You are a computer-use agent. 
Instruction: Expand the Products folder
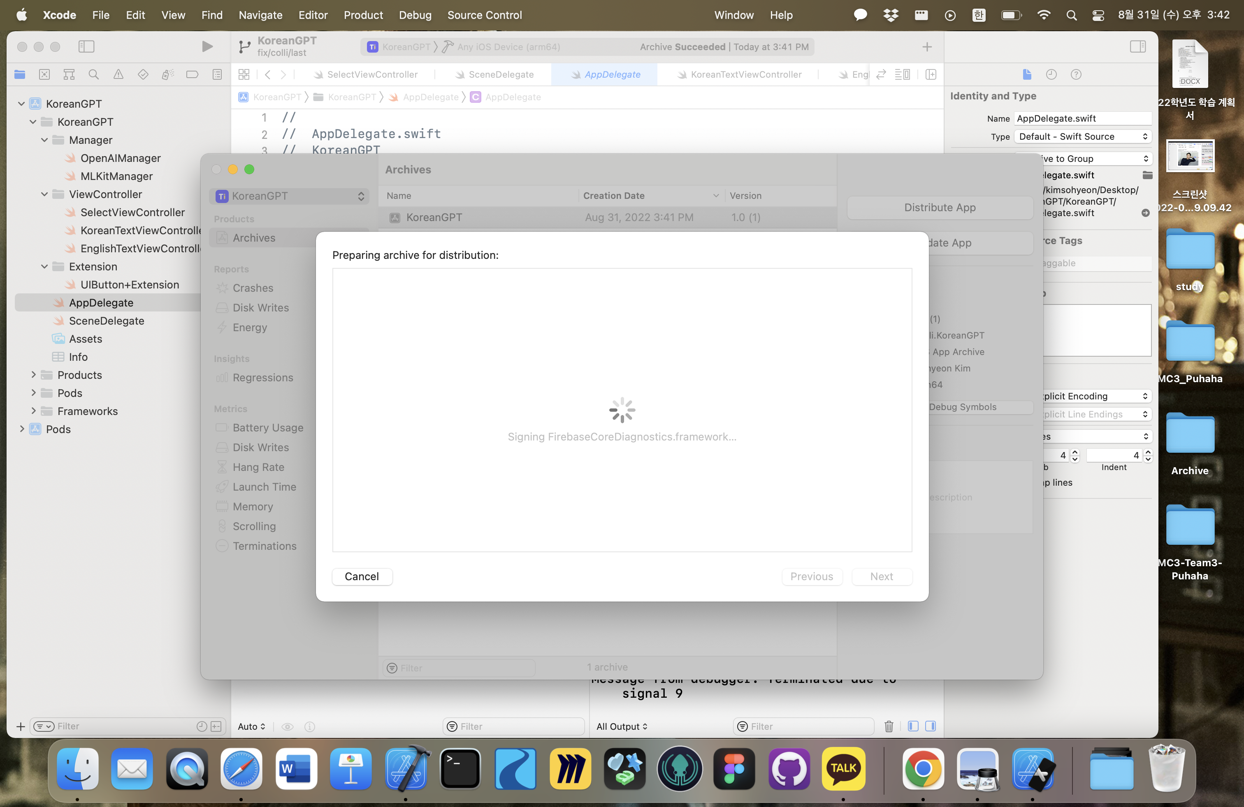(x=33, y=375)
